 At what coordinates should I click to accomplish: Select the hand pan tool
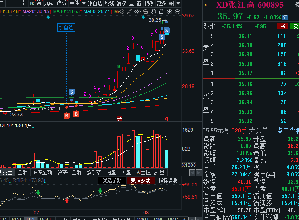pyautogui.click(x=153, y=11)
